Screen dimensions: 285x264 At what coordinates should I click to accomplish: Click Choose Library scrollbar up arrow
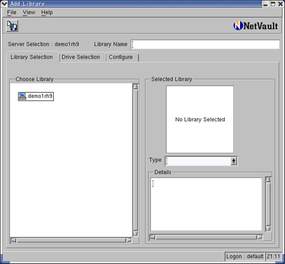(136, 87)
